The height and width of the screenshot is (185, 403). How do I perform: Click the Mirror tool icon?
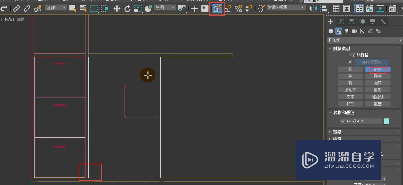(313, 9)
